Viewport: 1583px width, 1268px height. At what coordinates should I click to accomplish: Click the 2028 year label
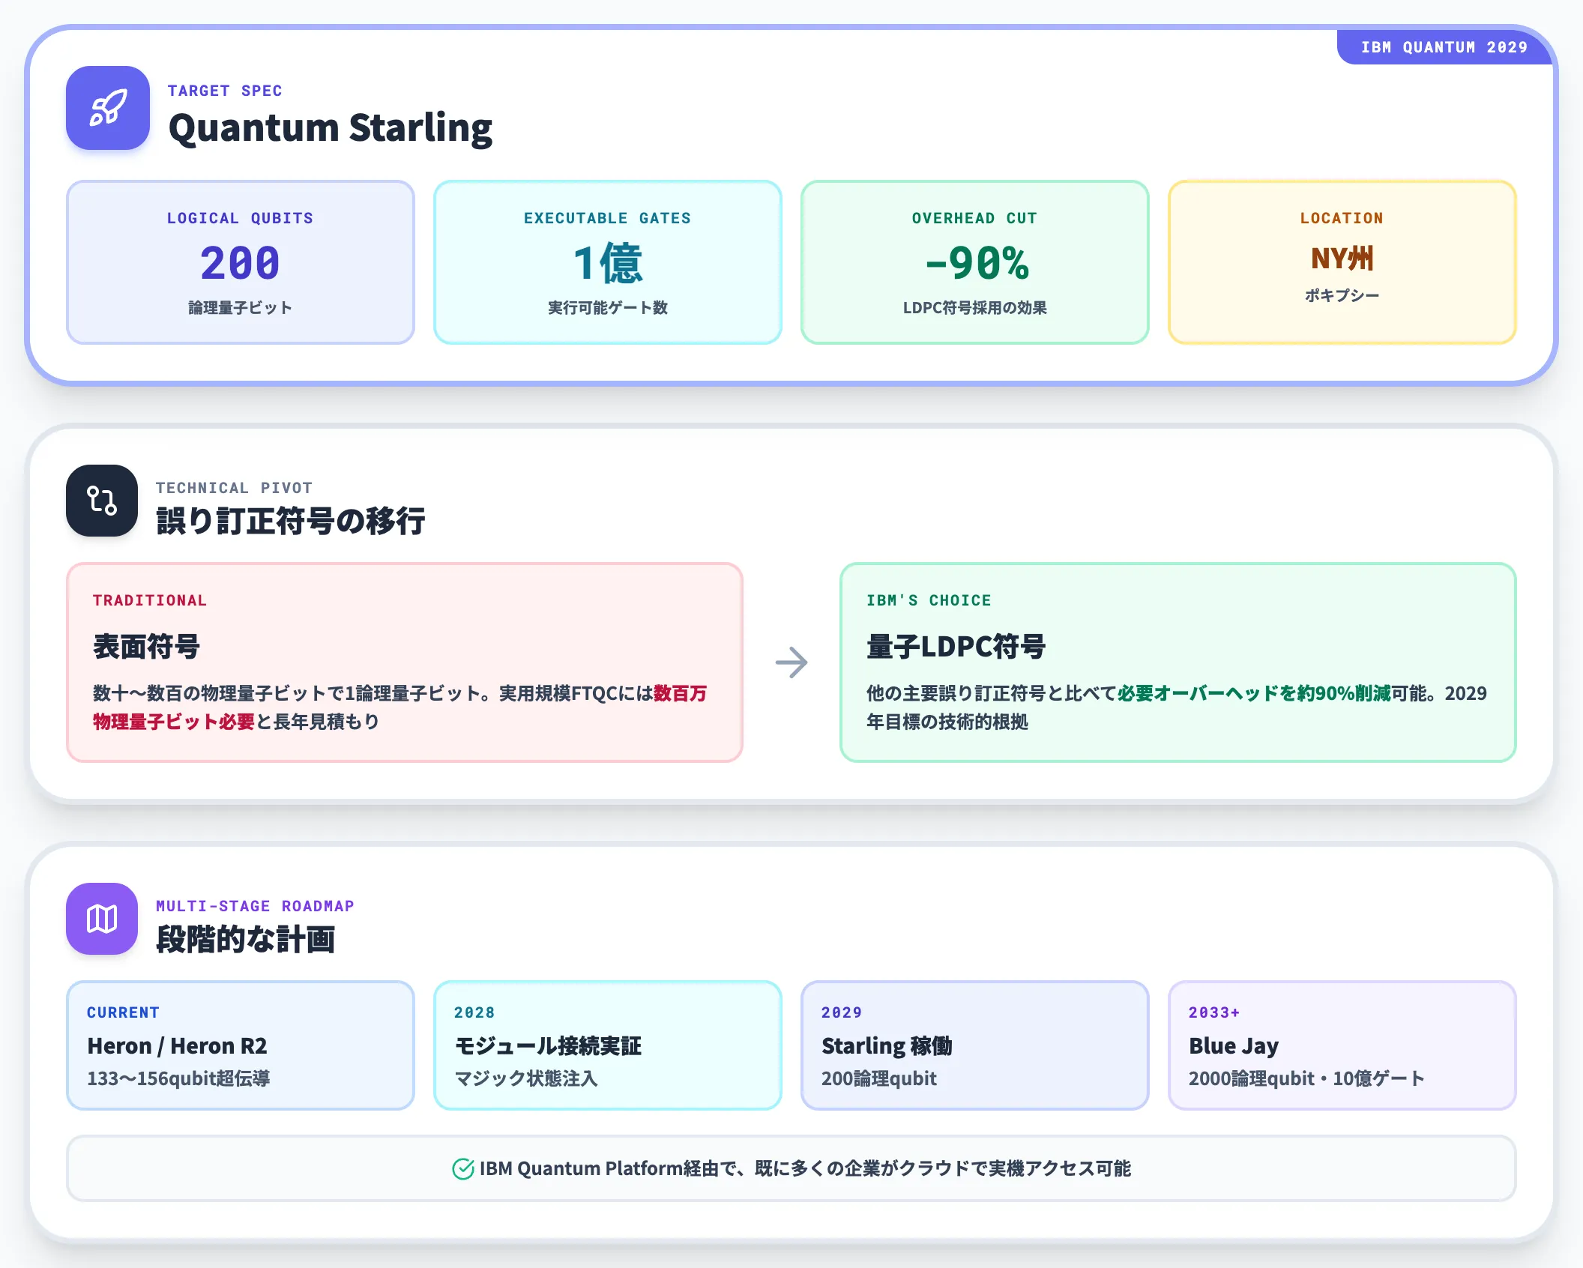474,1012
